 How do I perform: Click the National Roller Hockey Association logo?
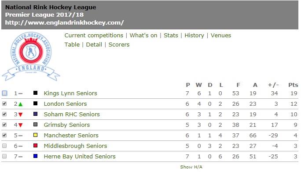(31, 56)
